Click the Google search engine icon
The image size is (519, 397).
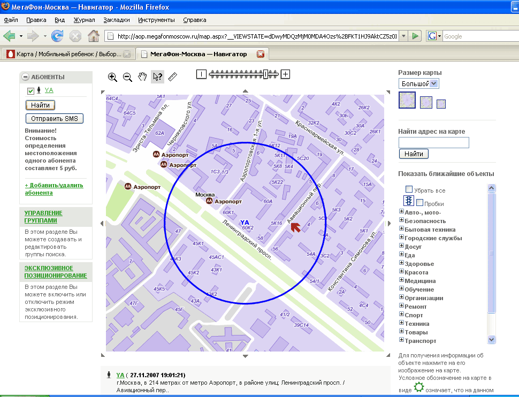click(x=432, y=36)
